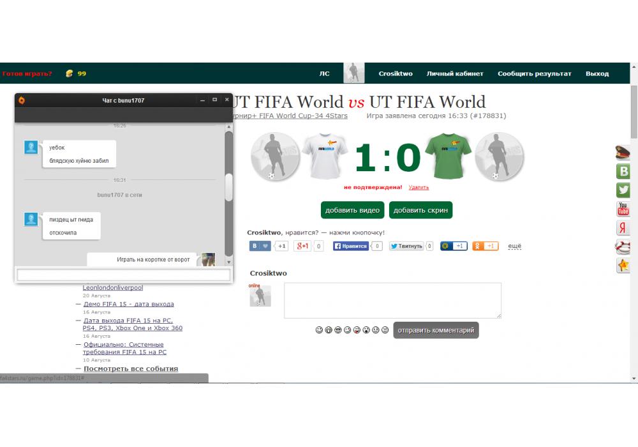Viewport: 638px width, 447px height.
Task: Click the VK +1 counter bubble
Action: 281,246
